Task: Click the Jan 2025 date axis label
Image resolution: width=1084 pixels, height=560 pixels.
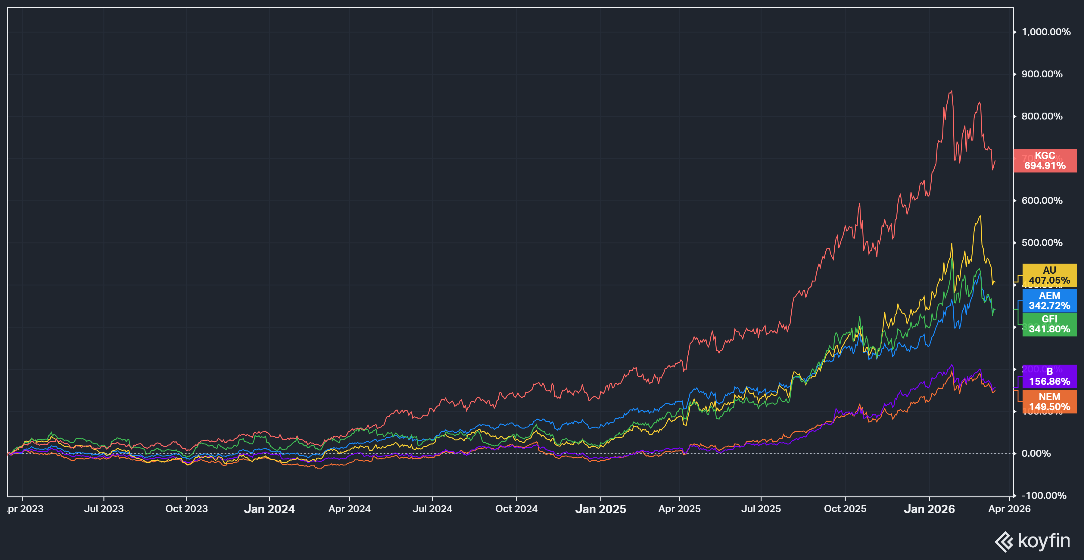Action: (x=600, y=509)
